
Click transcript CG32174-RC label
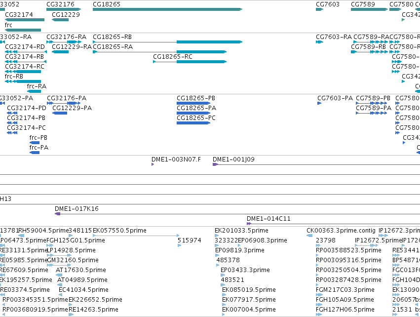[25, 67]
